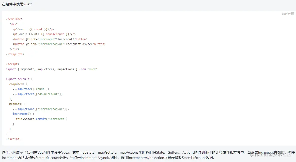Click the ...mapGetters(['doubleCount']) line
Screen dimensions: 296x162
coord(38,94)
